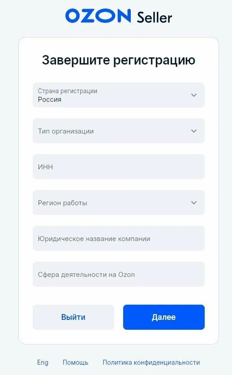Click the selected value Россия
Image resolution: width=232 pixels, height=375 pixels.
pos(50,99)
